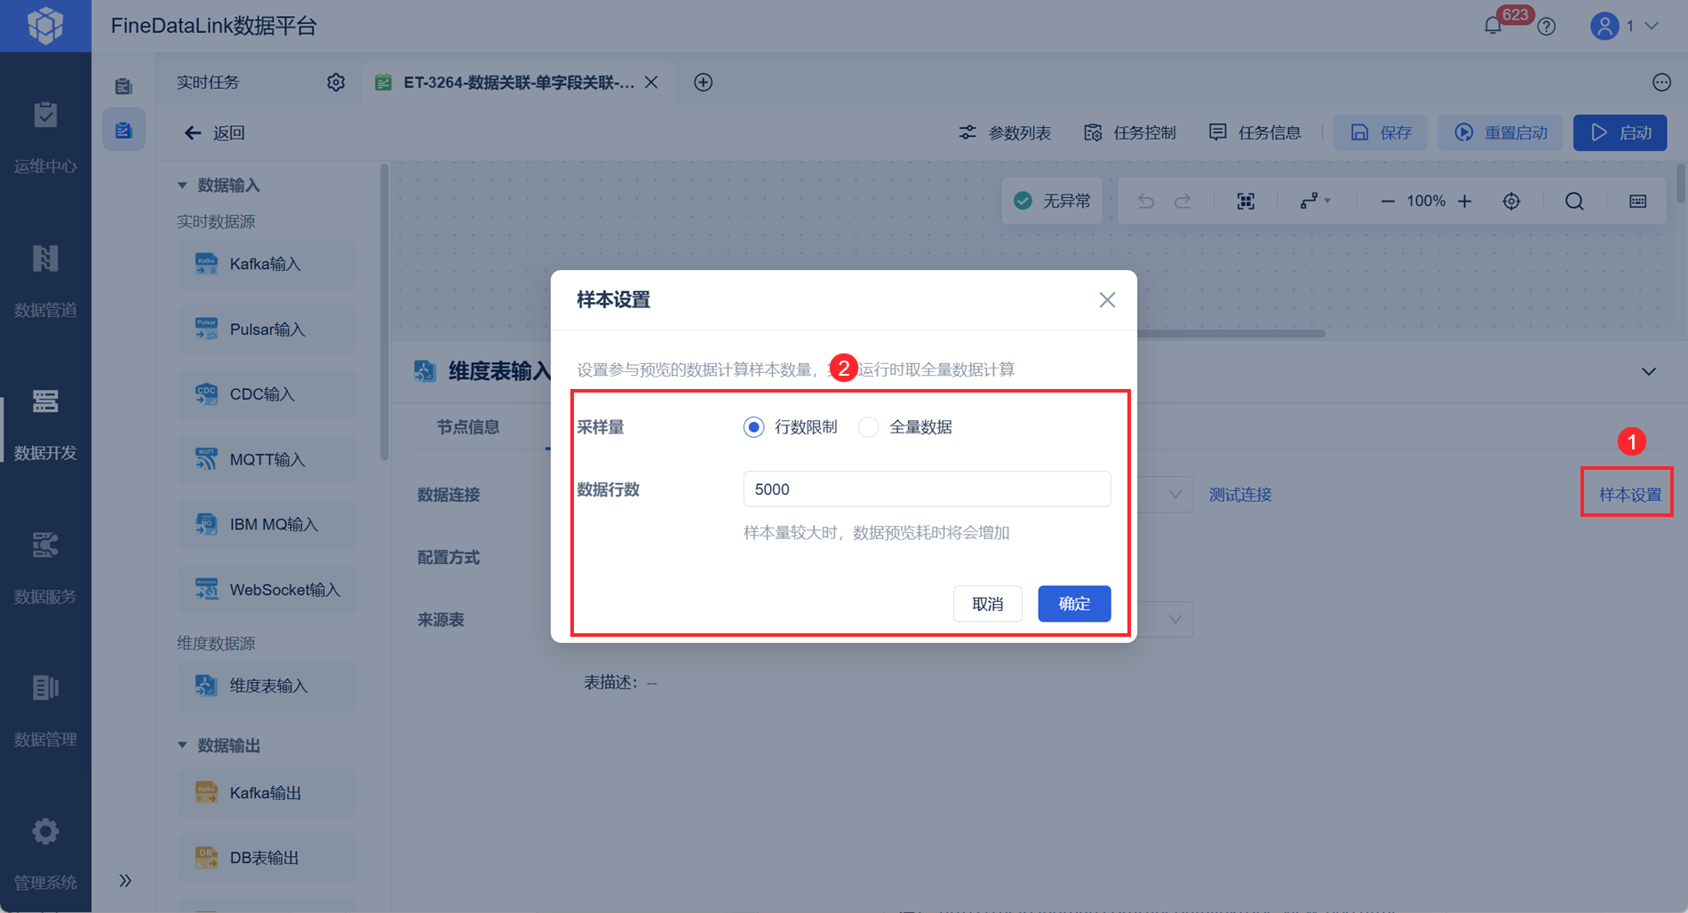
Task: Close the 样本设置 dialog
Action: click(1107, 300)
